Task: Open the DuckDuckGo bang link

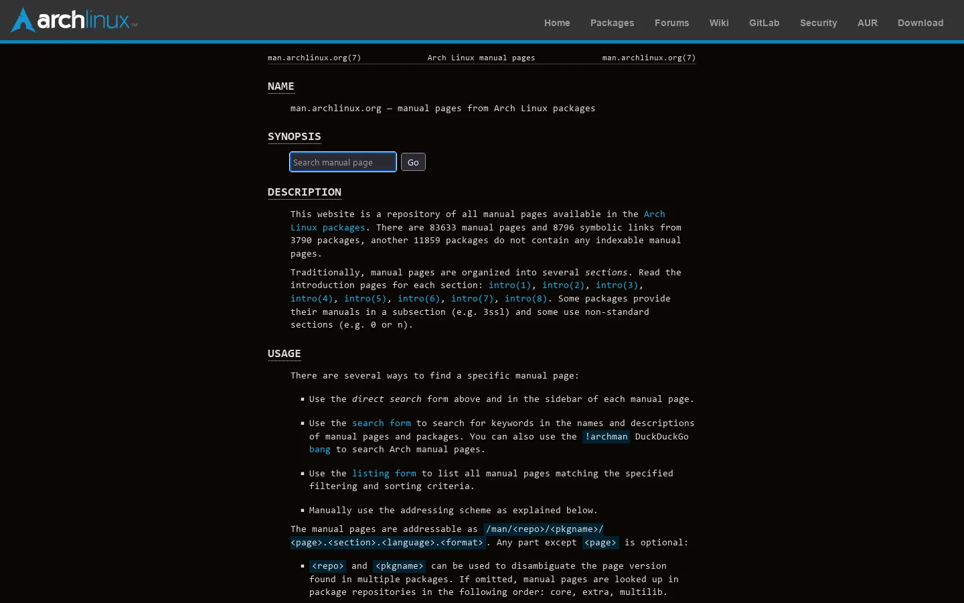Action: coord(320,450)
